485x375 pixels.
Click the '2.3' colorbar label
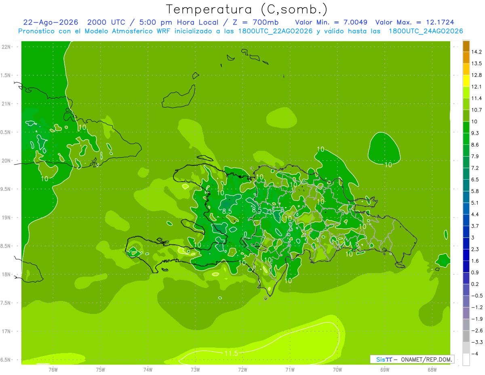[476, 249]
